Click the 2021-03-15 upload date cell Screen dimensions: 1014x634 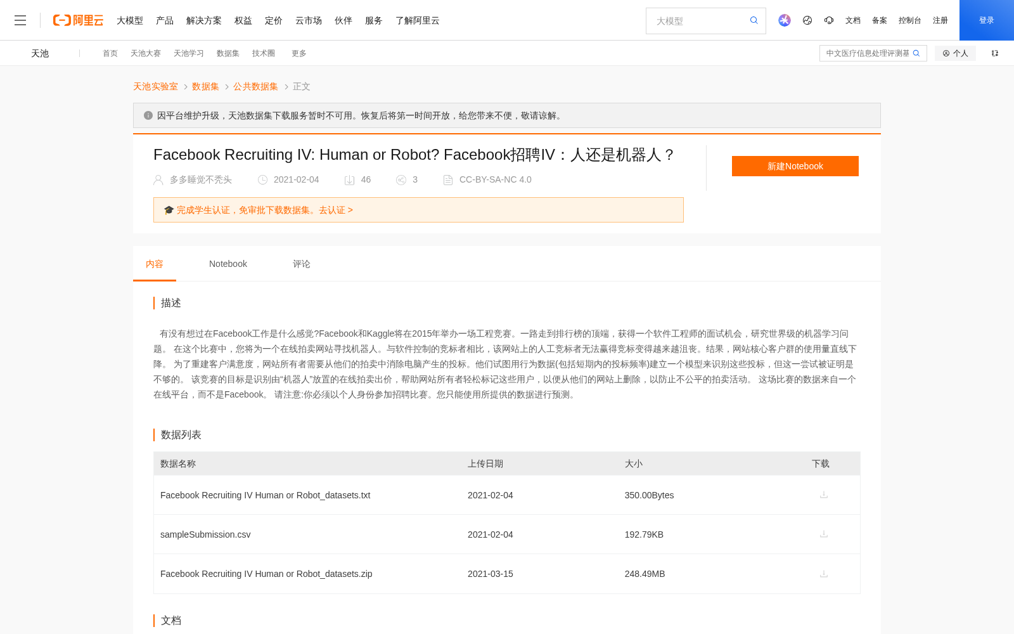point(491,574)
